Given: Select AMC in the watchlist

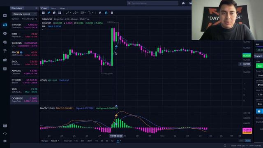Looking at the screenshot, I should [24, 53].
